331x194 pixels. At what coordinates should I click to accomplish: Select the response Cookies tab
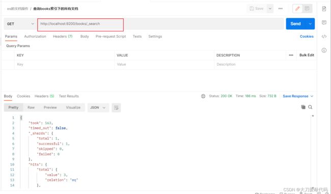point(23,96)
